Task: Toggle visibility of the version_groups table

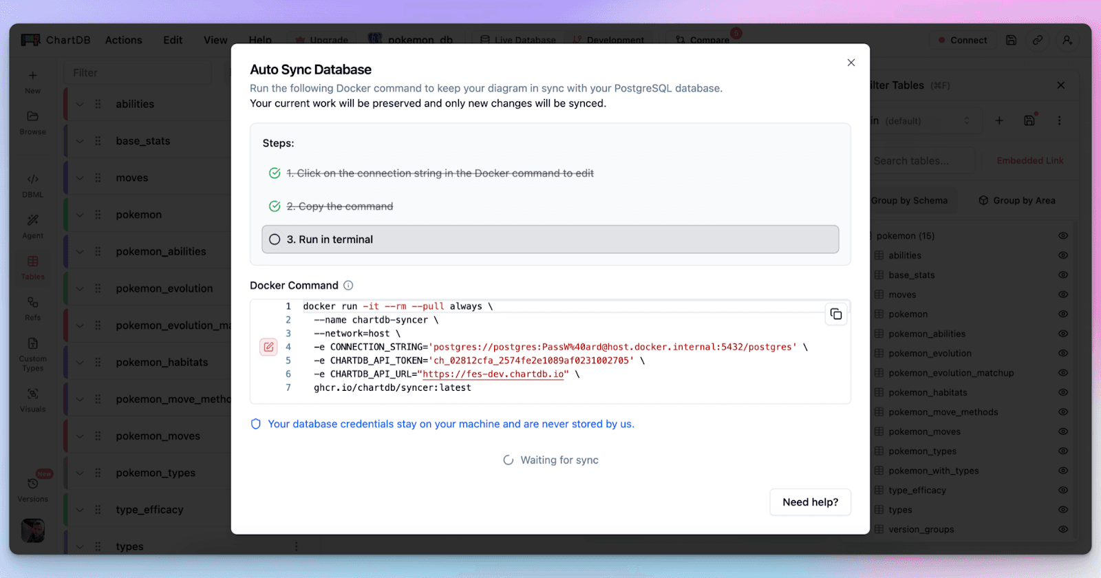Action: coord(1063,530)
